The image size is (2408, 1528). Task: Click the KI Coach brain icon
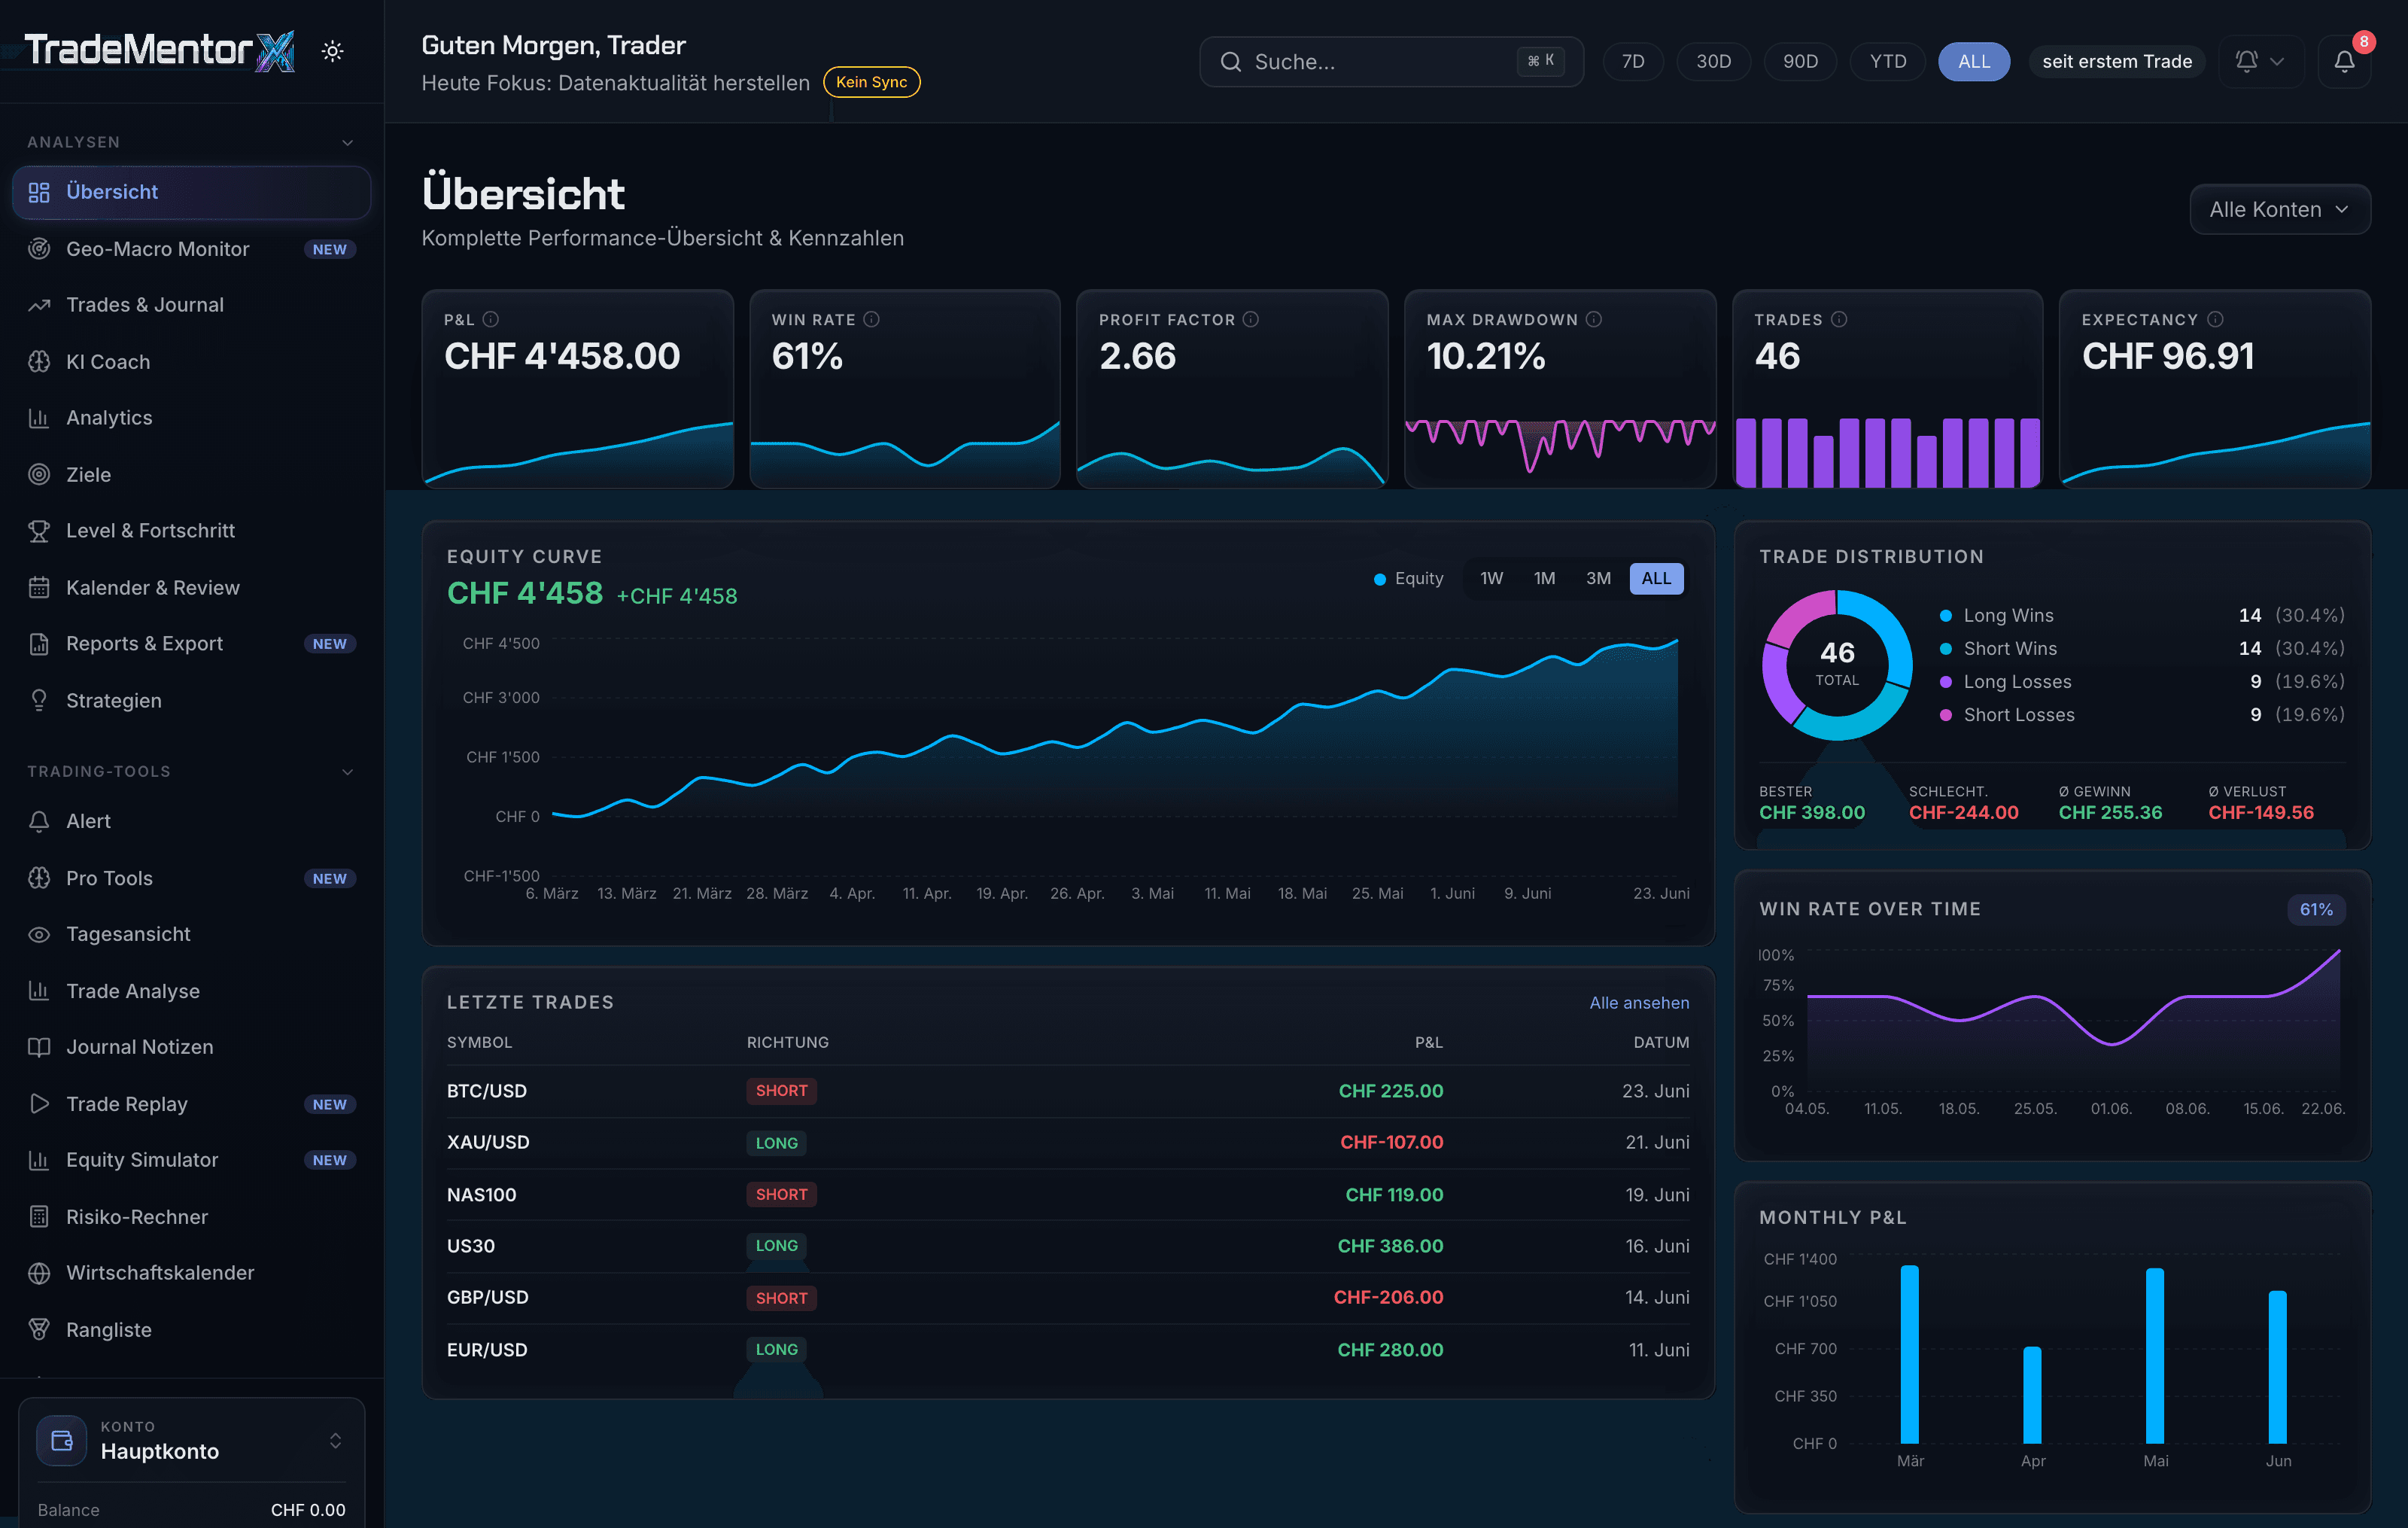pyautogui.click(x=39, y=362)
